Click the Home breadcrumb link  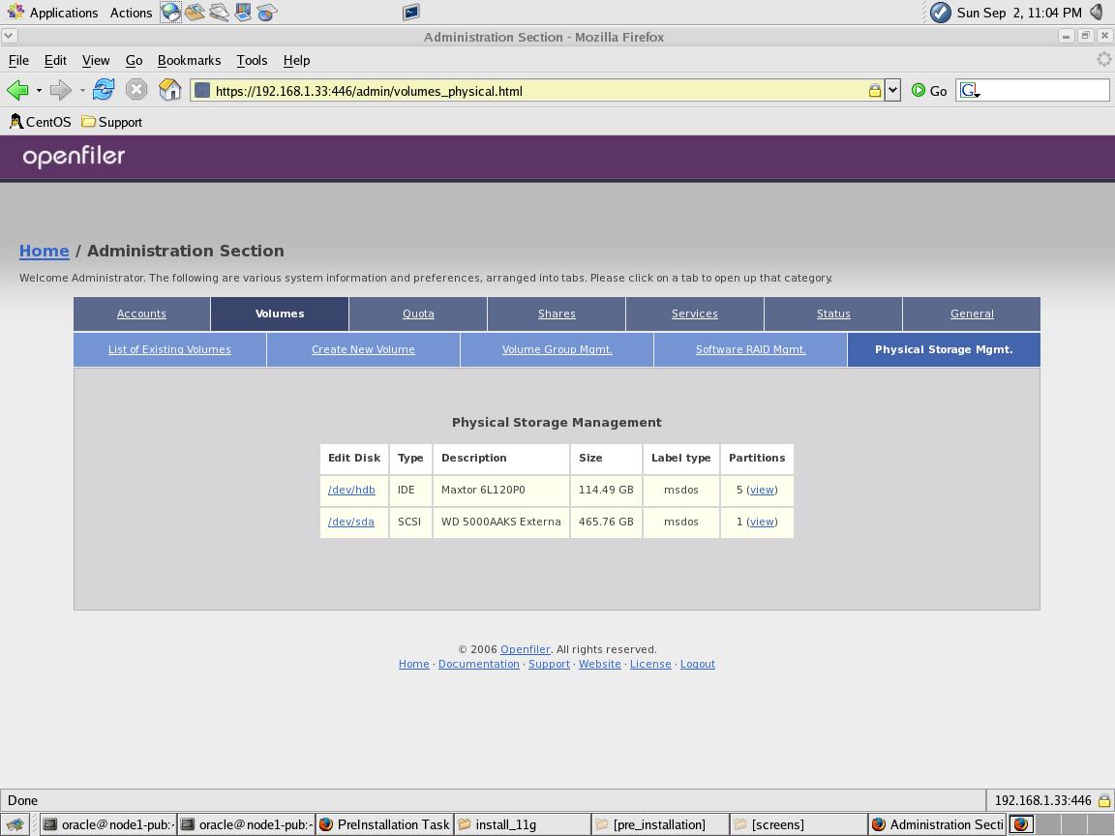point(45,251)
